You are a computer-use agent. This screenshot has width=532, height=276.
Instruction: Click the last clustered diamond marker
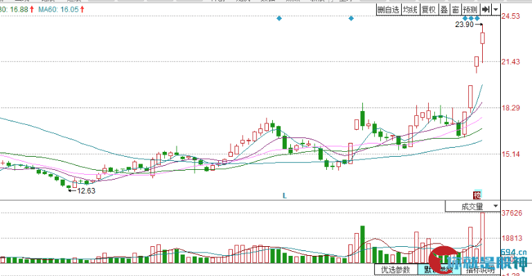pyautogui.click(x=477, y=18)
